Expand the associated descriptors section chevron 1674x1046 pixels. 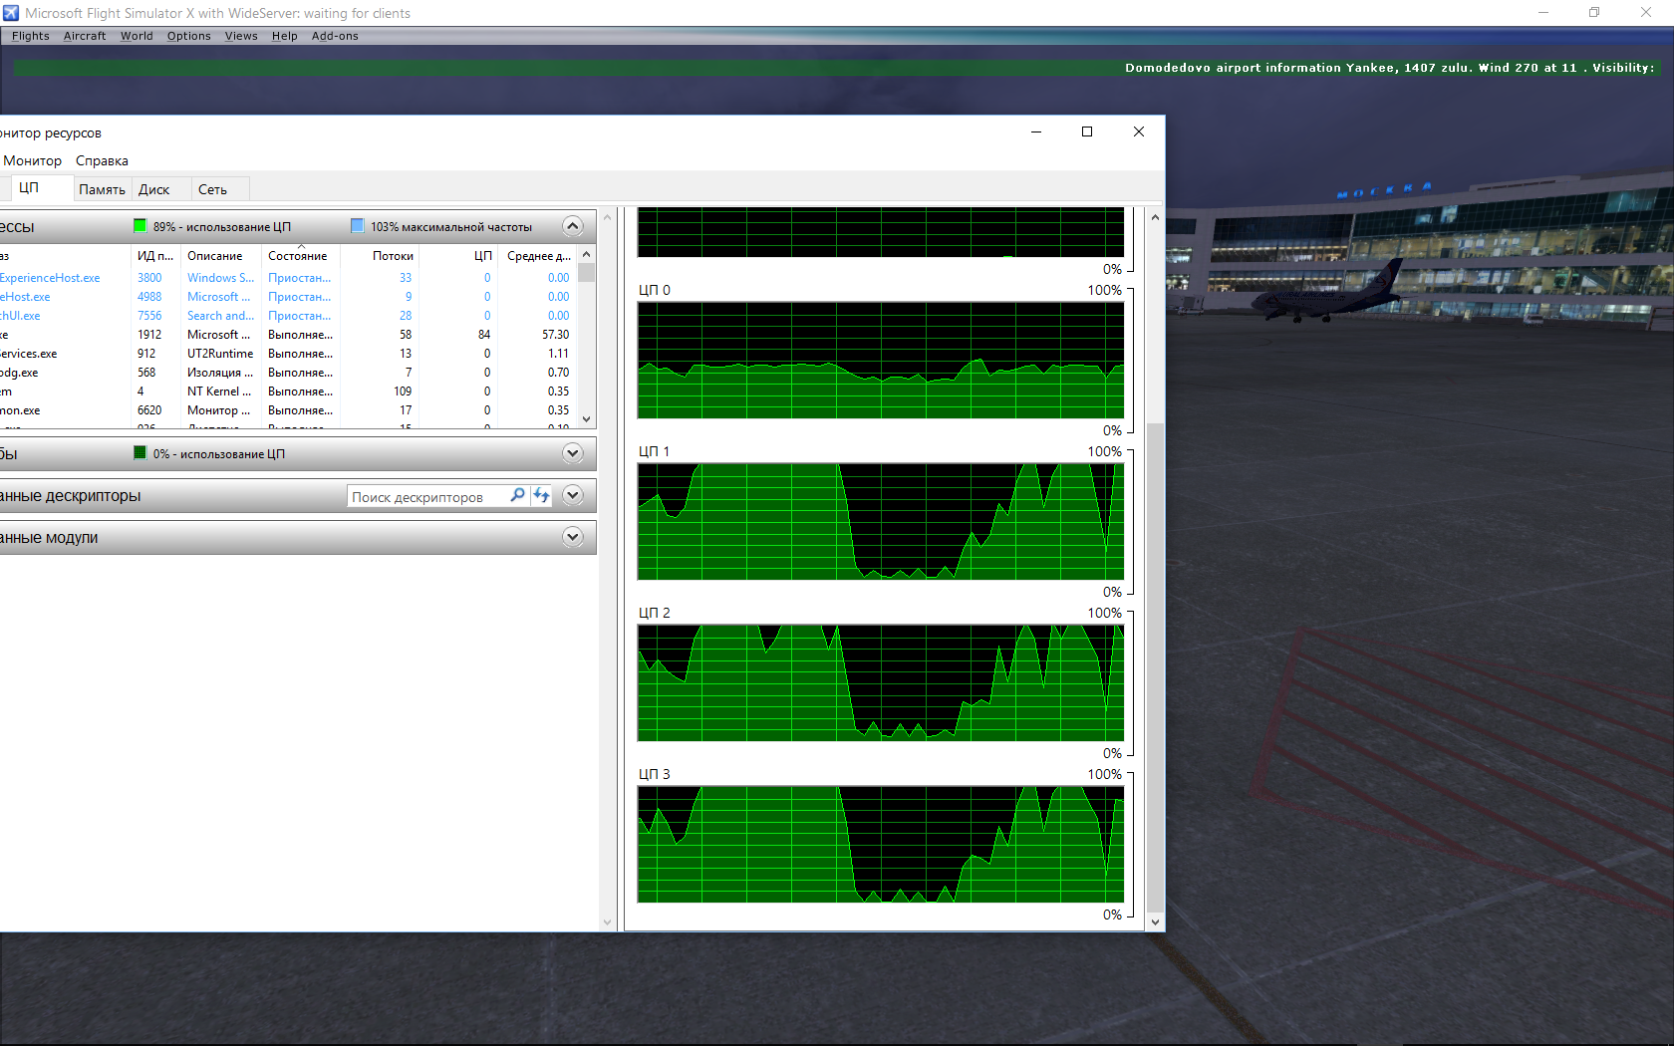[x=573, y=495]
